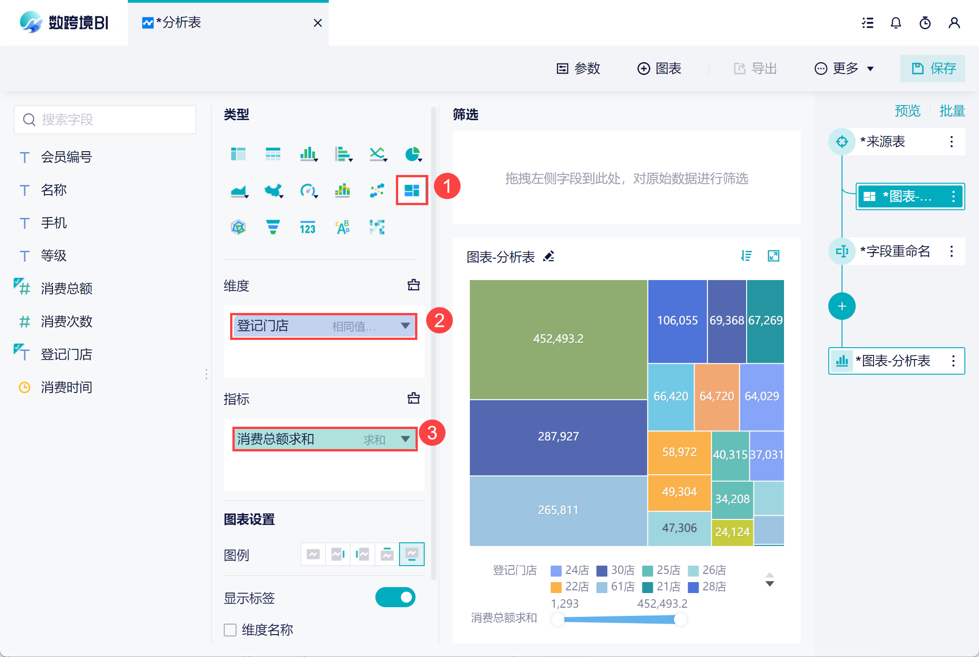Expand the chart to fullscreen
This screenshot has width=979, height=657.
pos(773,256)
